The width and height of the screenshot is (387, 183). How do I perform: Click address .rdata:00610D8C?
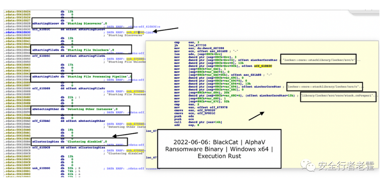pos(17,97)
